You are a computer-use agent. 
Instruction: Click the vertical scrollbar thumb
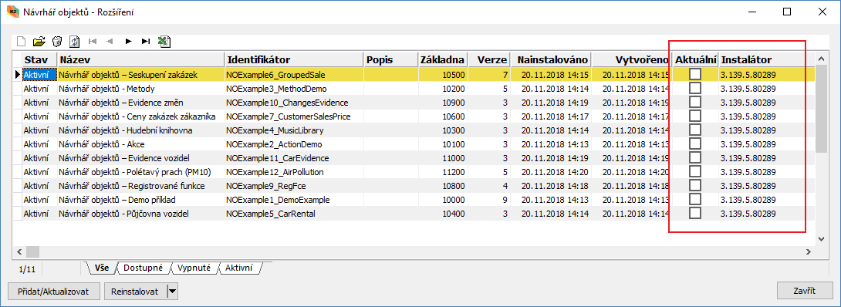click(x=821, y=109)
